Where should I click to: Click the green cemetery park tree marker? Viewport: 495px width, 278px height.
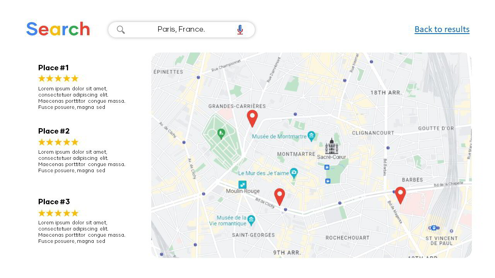[221, 134]
